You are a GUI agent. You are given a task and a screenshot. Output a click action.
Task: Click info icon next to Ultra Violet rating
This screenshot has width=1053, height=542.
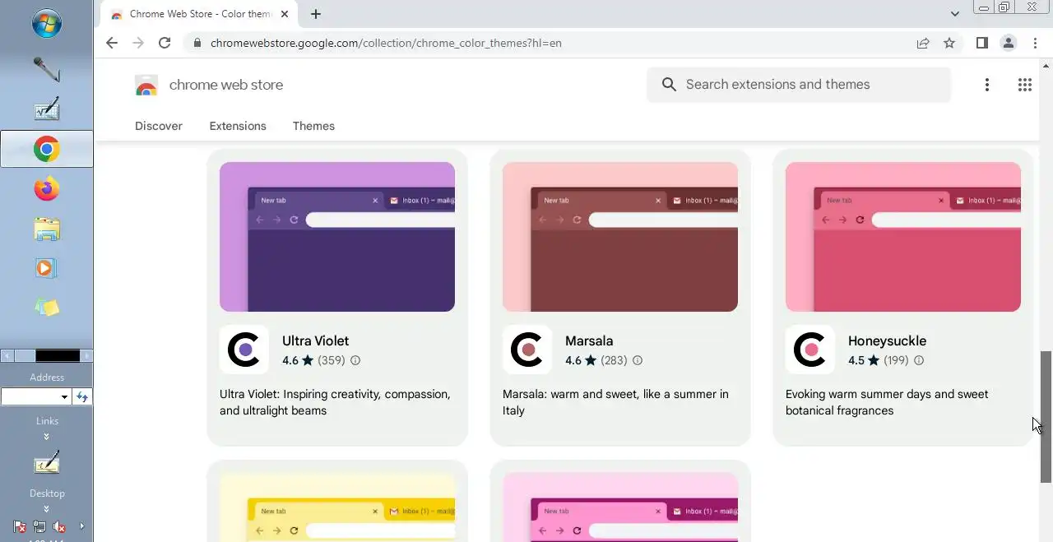tap(355, 360)
